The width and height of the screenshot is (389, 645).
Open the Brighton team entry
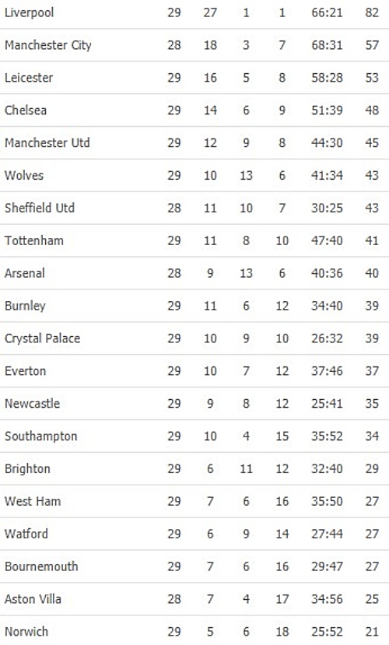point(27,469)
